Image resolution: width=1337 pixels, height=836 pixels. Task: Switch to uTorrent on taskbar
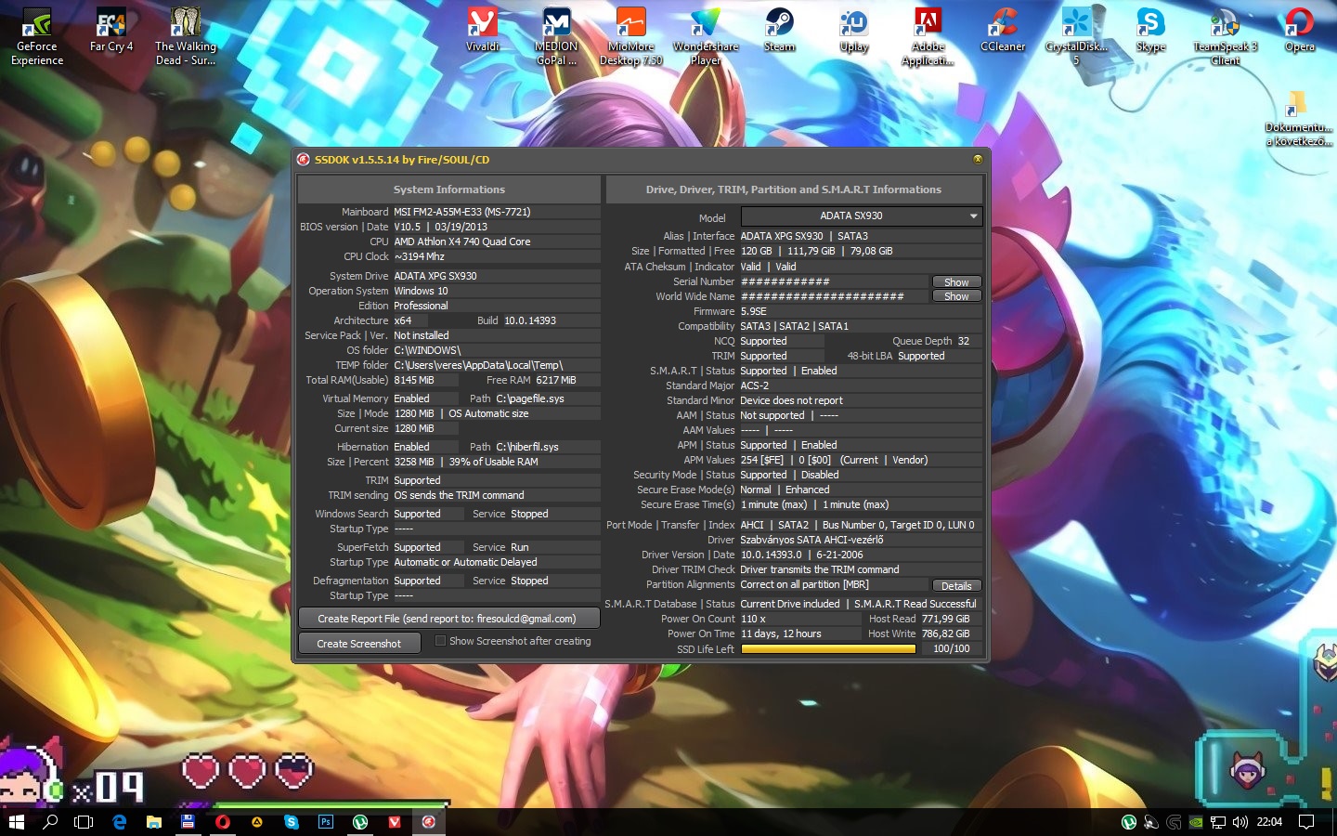click(359, 822)
